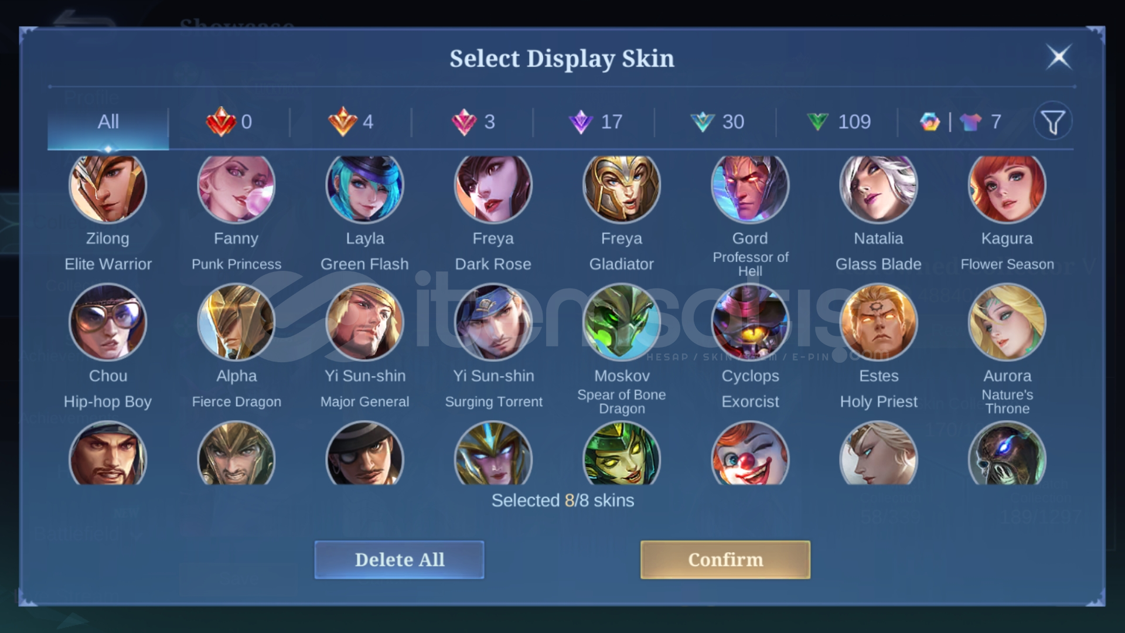Open the red gem tier tab showing 0
This screenshot has height=633, width=1125.
(229, 122)
